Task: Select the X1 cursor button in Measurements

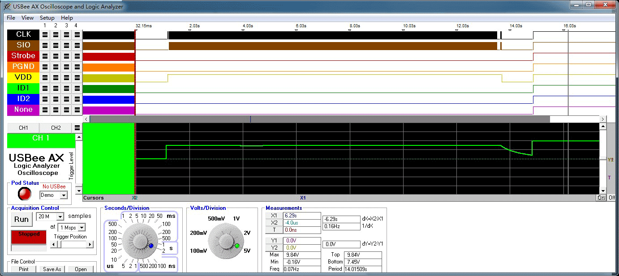Action: tap(275, 216)
